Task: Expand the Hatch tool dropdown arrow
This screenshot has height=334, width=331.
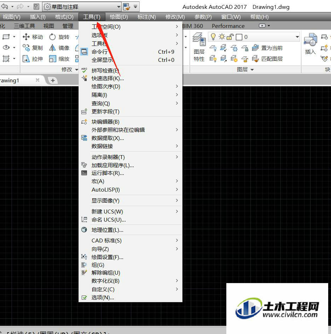Action: point(14,58)
